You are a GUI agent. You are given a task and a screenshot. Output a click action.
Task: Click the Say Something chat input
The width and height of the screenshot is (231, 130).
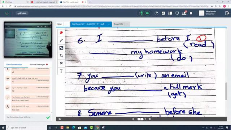25,117
